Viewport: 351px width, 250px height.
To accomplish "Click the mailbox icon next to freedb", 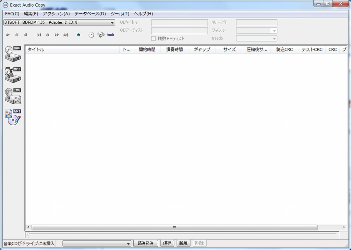I will [x=101, y=35].
